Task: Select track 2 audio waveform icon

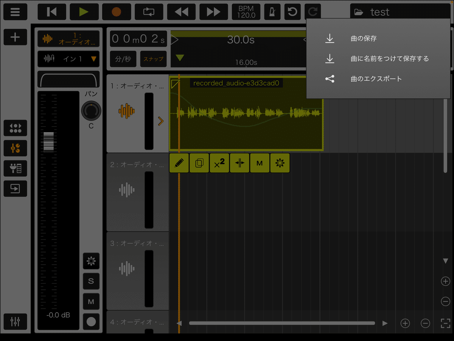Action: [127, 190]
